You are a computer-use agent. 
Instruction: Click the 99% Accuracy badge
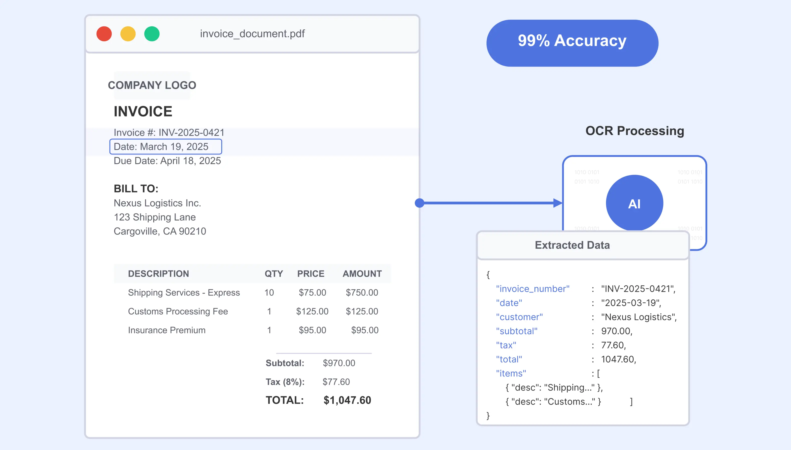572,43
